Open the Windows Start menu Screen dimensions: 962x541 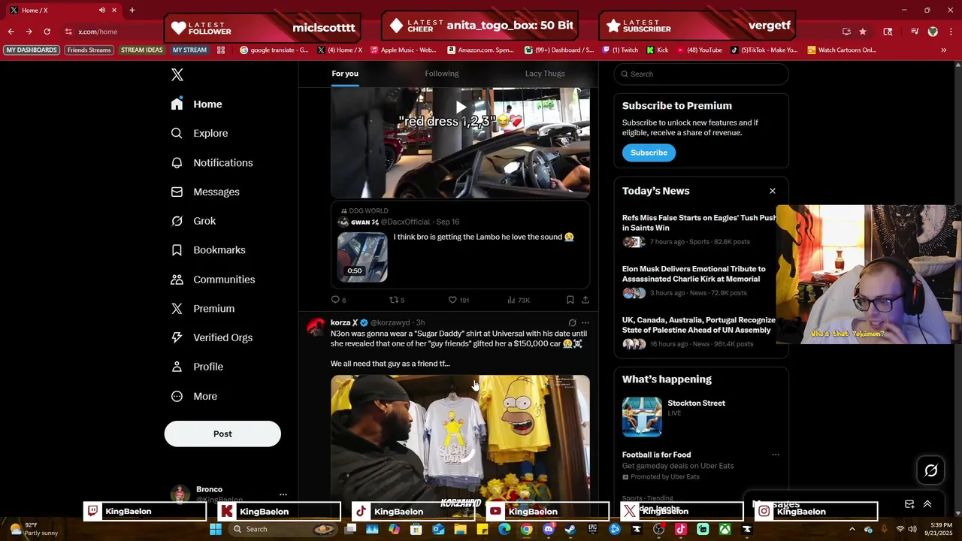216,529
